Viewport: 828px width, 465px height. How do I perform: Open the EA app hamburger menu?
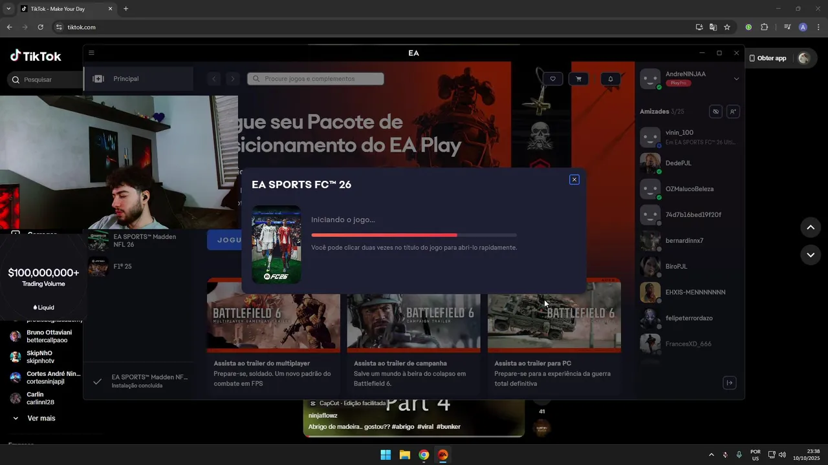coord(91,53)
